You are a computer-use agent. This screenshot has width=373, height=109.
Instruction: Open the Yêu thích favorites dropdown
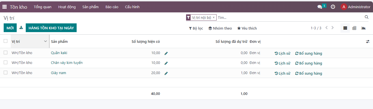tap(247, 28)
